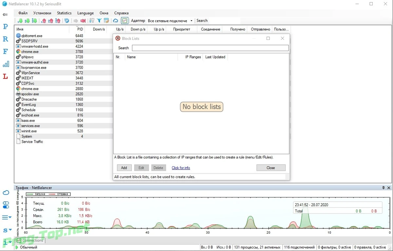The image size is (393, 251).
Task: Open the P section in left sidebar
Action: point(5,27)
